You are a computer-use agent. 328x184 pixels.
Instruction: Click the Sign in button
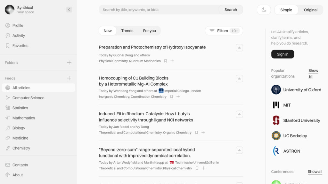pyautogui.click(x=283, y=54)
